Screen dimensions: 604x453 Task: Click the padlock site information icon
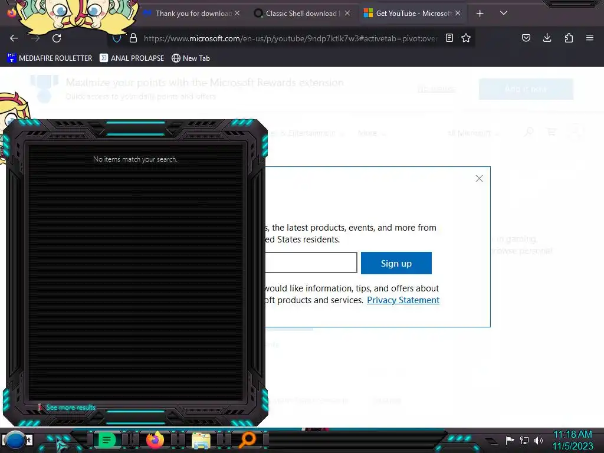[x=133, y=38]
